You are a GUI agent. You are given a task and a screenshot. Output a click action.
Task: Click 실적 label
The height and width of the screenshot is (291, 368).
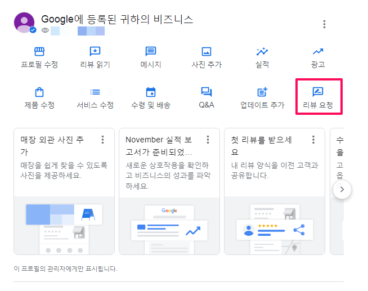tap(262, 65)
